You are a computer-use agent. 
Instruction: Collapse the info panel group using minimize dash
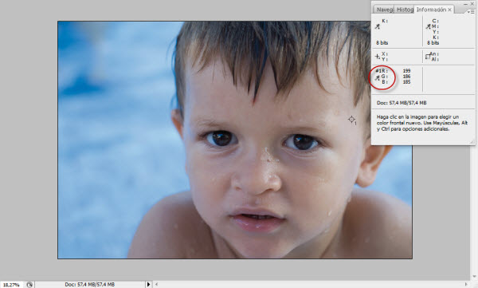click(x=465, y=4)
